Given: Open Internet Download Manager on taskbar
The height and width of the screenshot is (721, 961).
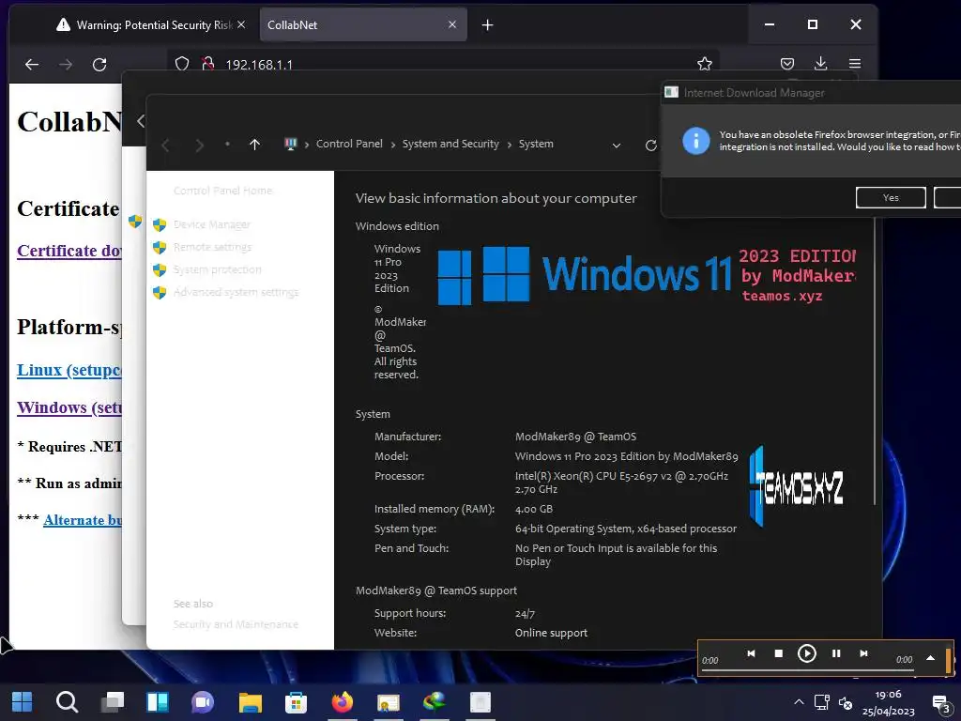Looking at the screenshot, I should tap(434, 702).
